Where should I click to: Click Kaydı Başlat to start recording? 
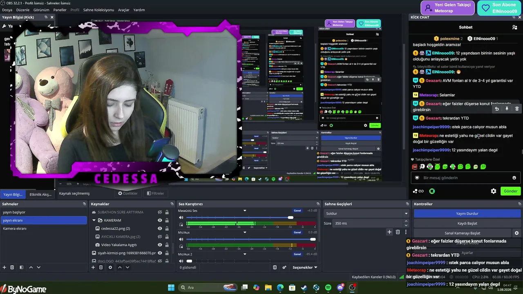click(467, 223)
